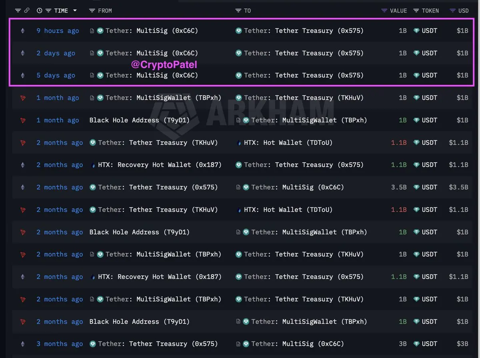Click the TOKEN column header label

(430, 10)
